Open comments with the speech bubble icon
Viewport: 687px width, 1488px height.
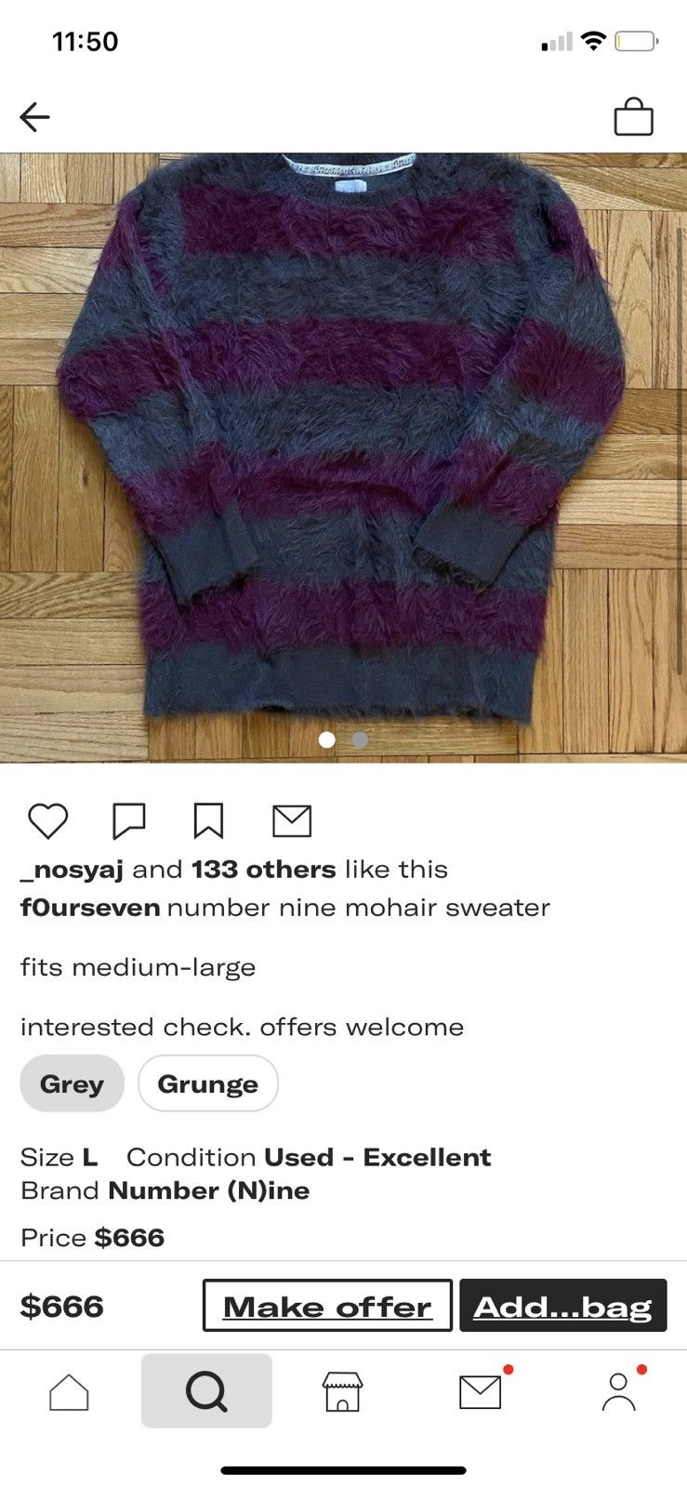tap(128, 821)
